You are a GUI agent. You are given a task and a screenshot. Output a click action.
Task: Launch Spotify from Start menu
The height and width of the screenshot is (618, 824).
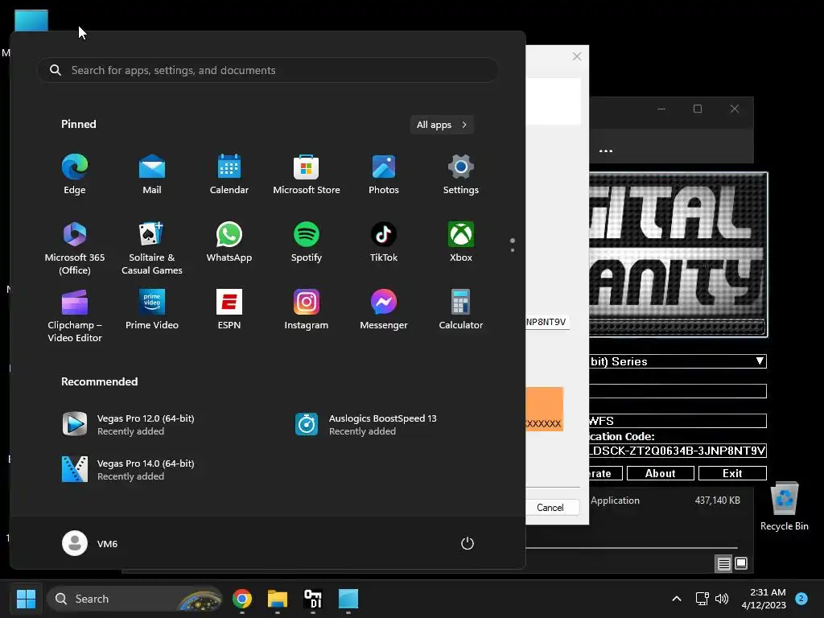click(307, 242)
